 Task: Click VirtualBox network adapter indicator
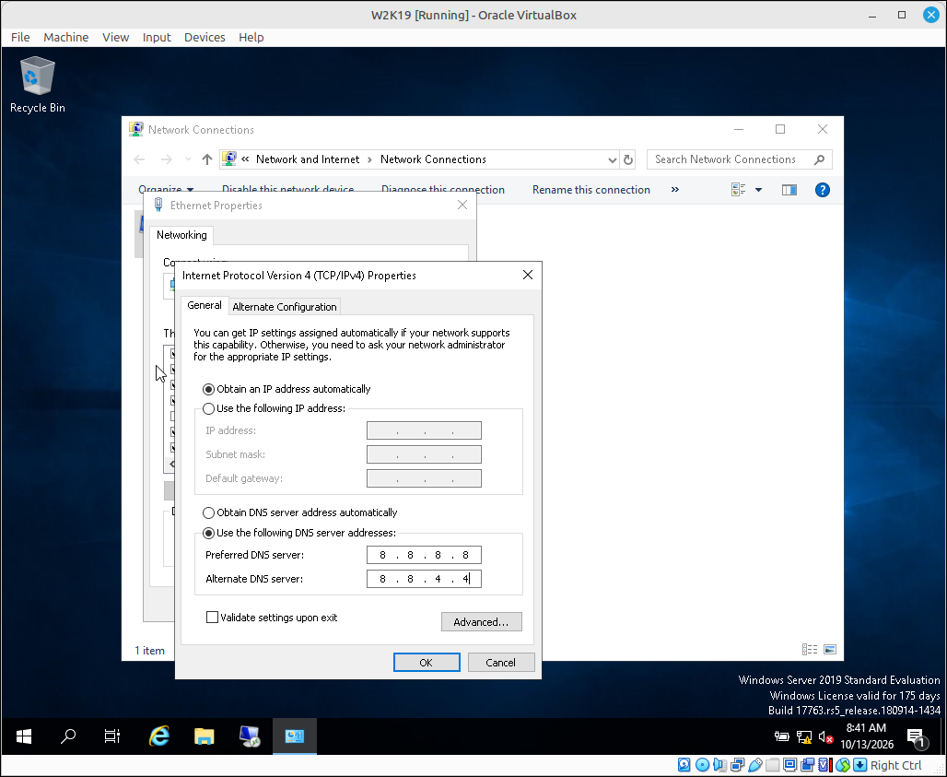click(737, 765)
